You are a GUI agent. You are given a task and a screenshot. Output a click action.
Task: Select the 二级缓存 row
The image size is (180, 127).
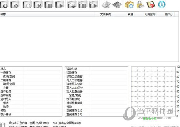(31, 80)
